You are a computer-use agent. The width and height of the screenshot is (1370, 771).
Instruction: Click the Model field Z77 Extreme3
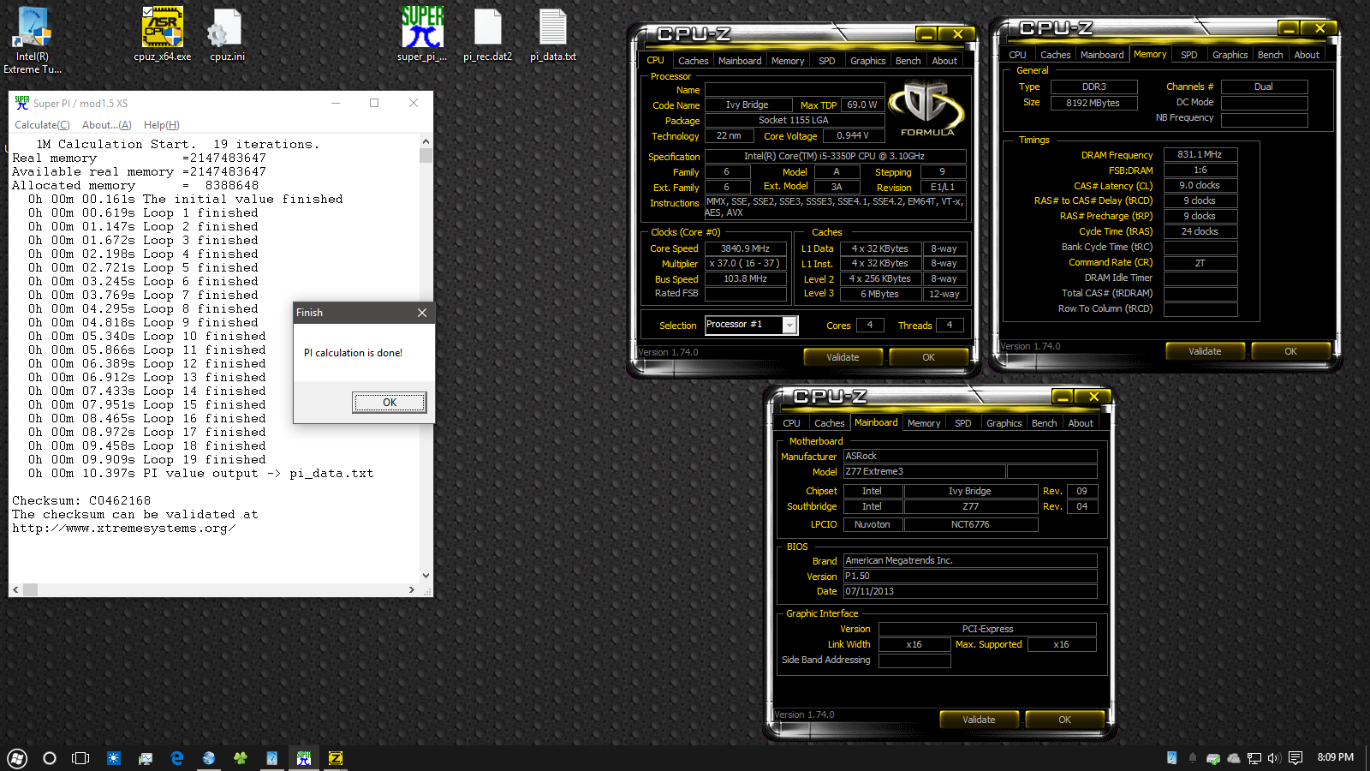tap(924, 472)
